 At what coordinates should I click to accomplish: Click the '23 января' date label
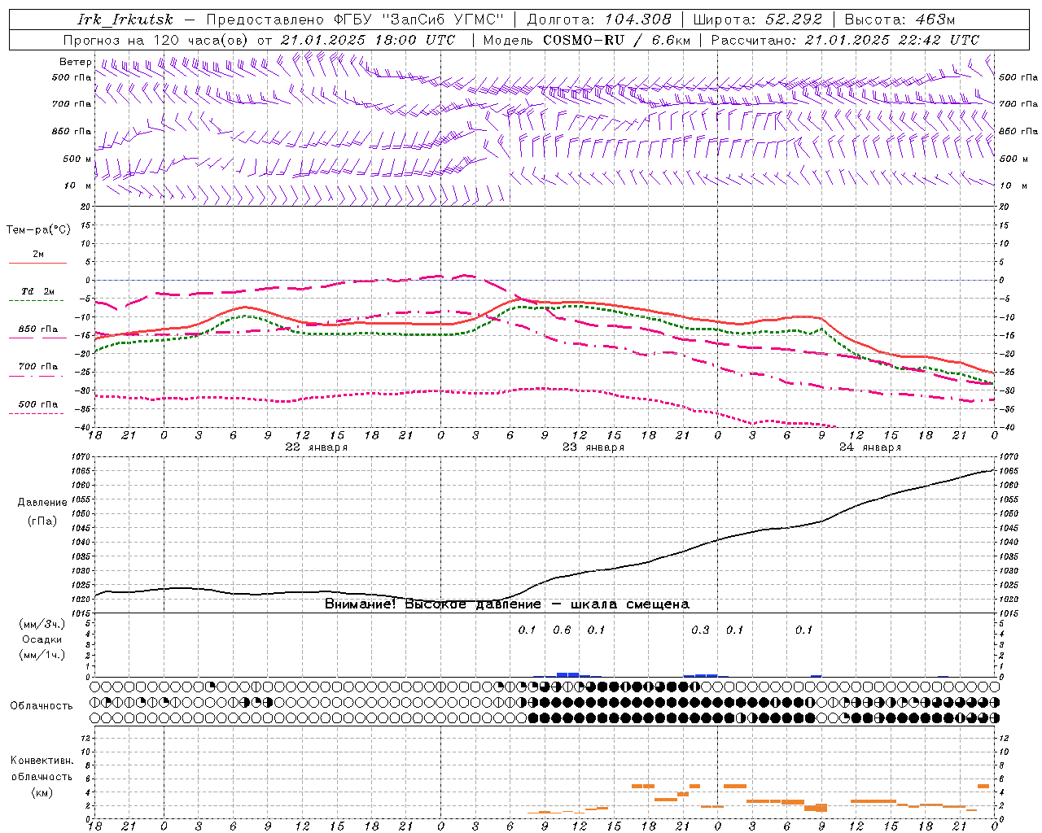[x=593, y=447]
